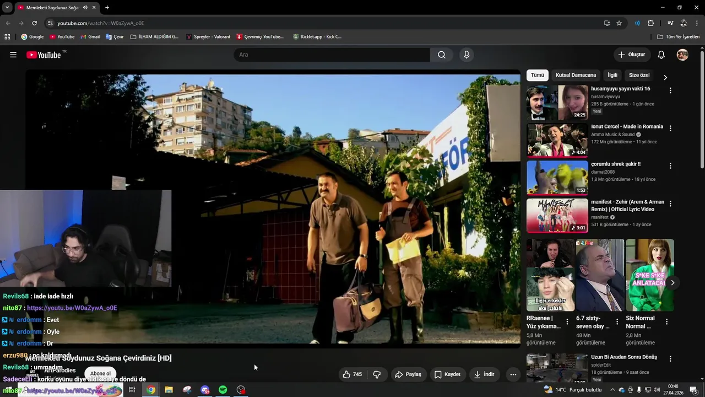The height and width of the screenshot is (397, 705).
Task: Open File Explorer from the taskbar
Action: pos(169,390)
